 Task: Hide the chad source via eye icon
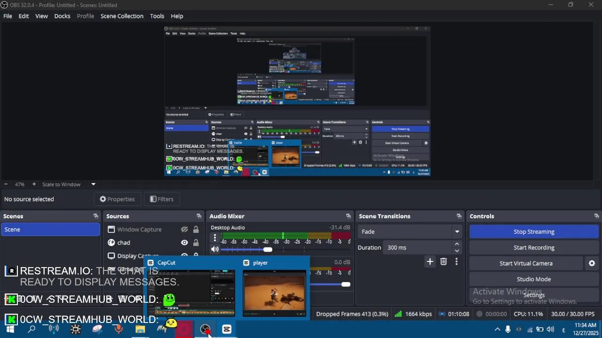184,243
